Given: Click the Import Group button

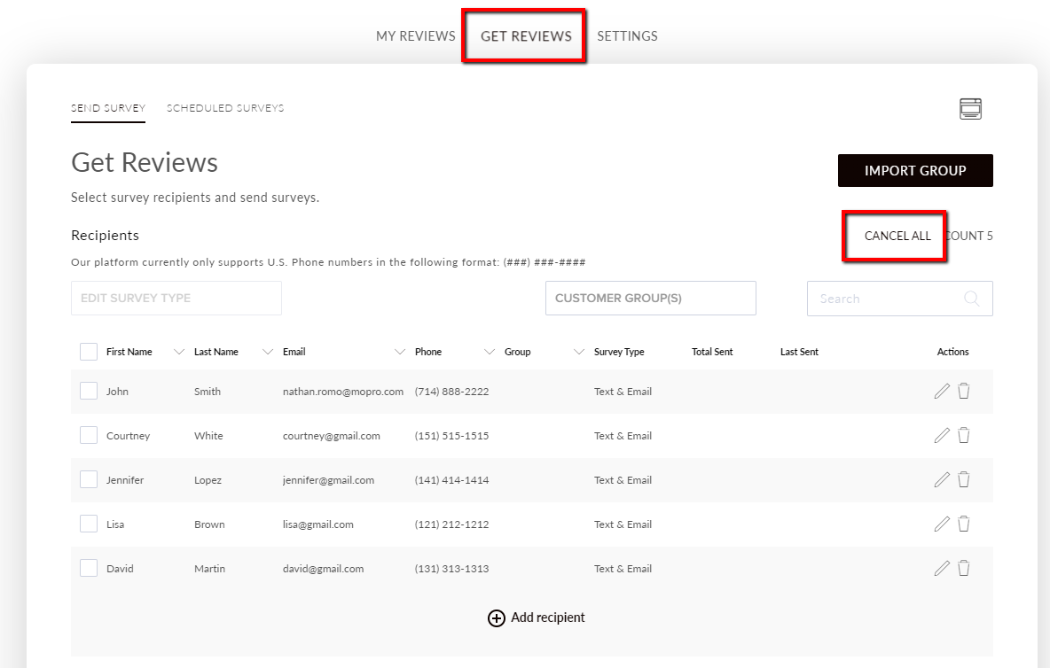Looking at the screenshot, I should (915, 170).
